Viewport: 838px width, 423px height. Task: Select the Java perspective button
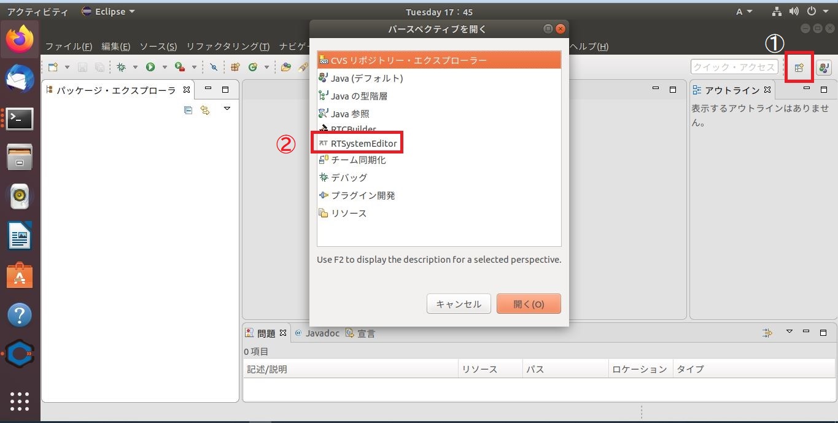click(x=823, y=68)
